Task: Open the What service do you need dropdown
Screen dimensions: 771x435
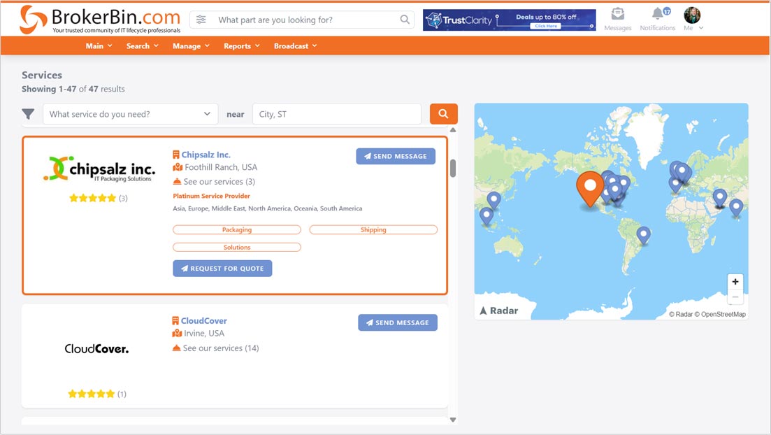Action: [130, 113]
